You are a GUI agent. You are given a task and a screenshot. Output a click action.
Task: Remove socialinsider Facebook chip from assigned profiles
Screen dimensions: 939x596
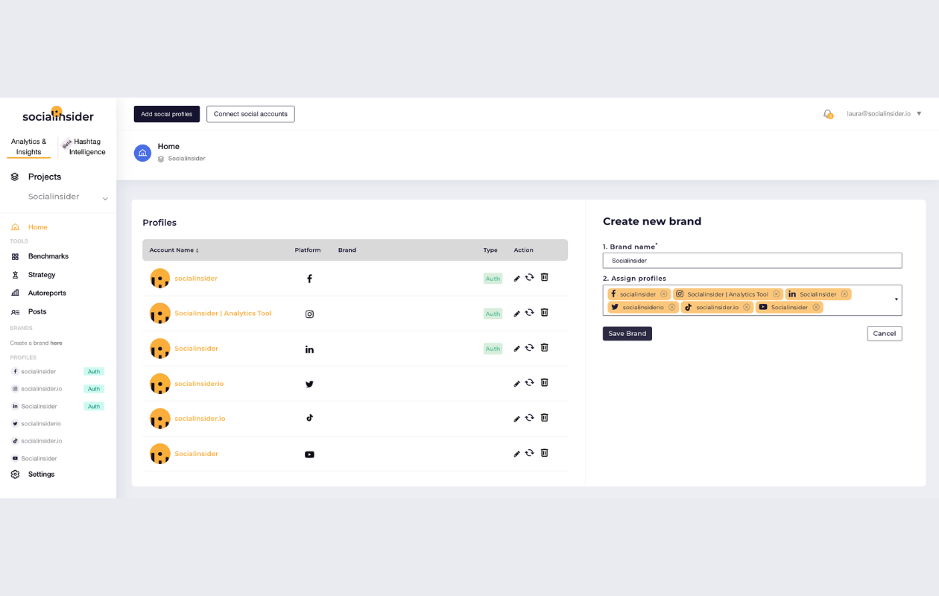pyautogui.click(x=664, y=294)
